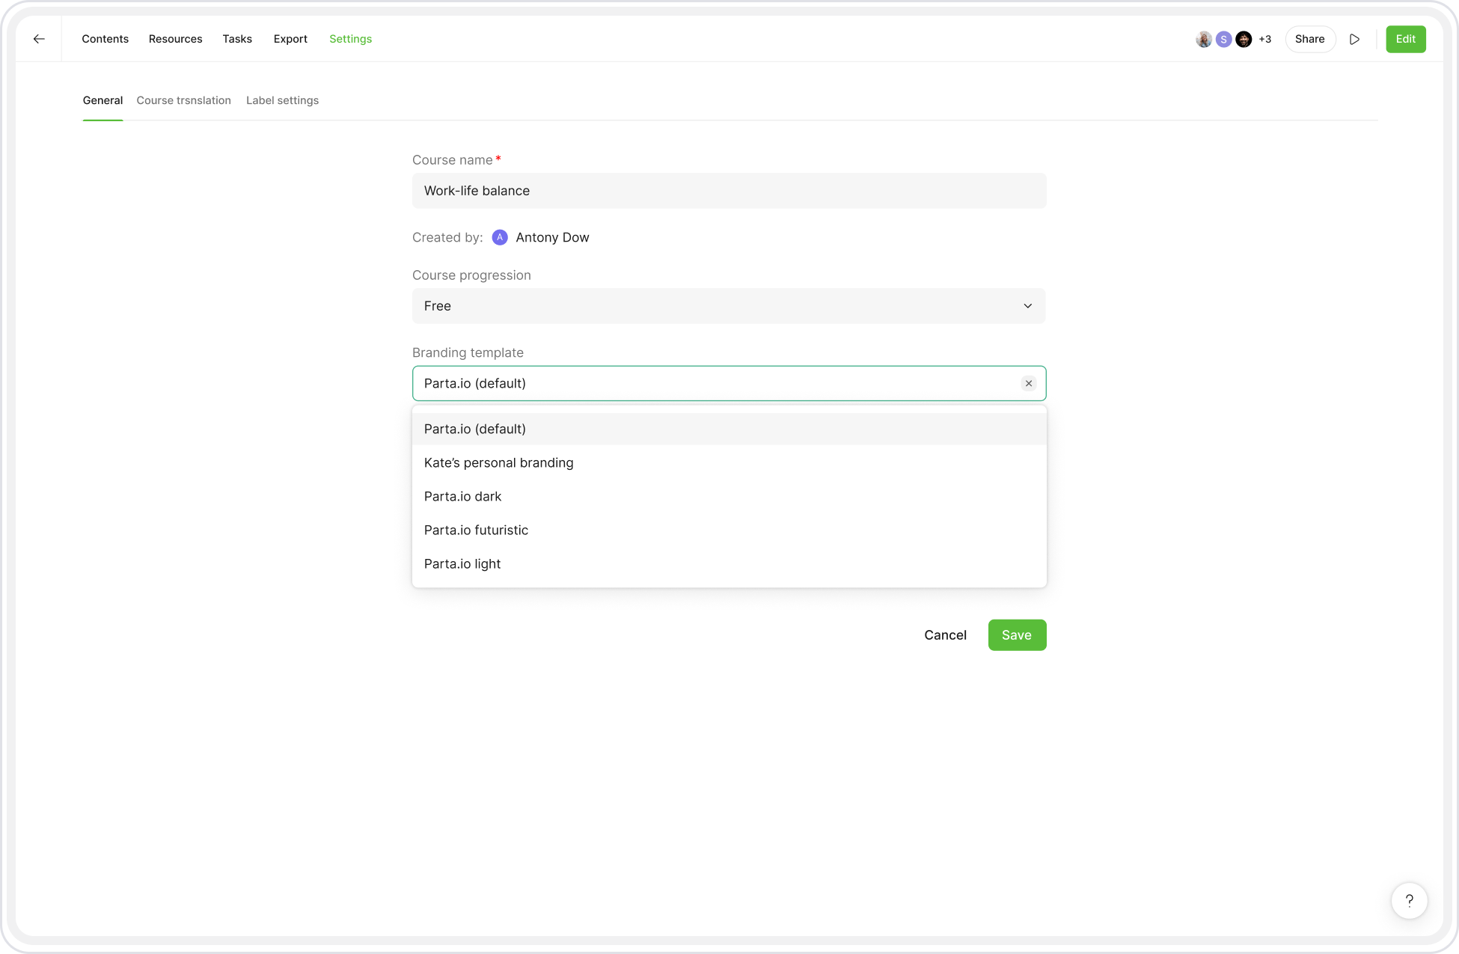The image size is (1459, 954).
Task: Expand the Course progression dropdown
Action: coord(728,306)
